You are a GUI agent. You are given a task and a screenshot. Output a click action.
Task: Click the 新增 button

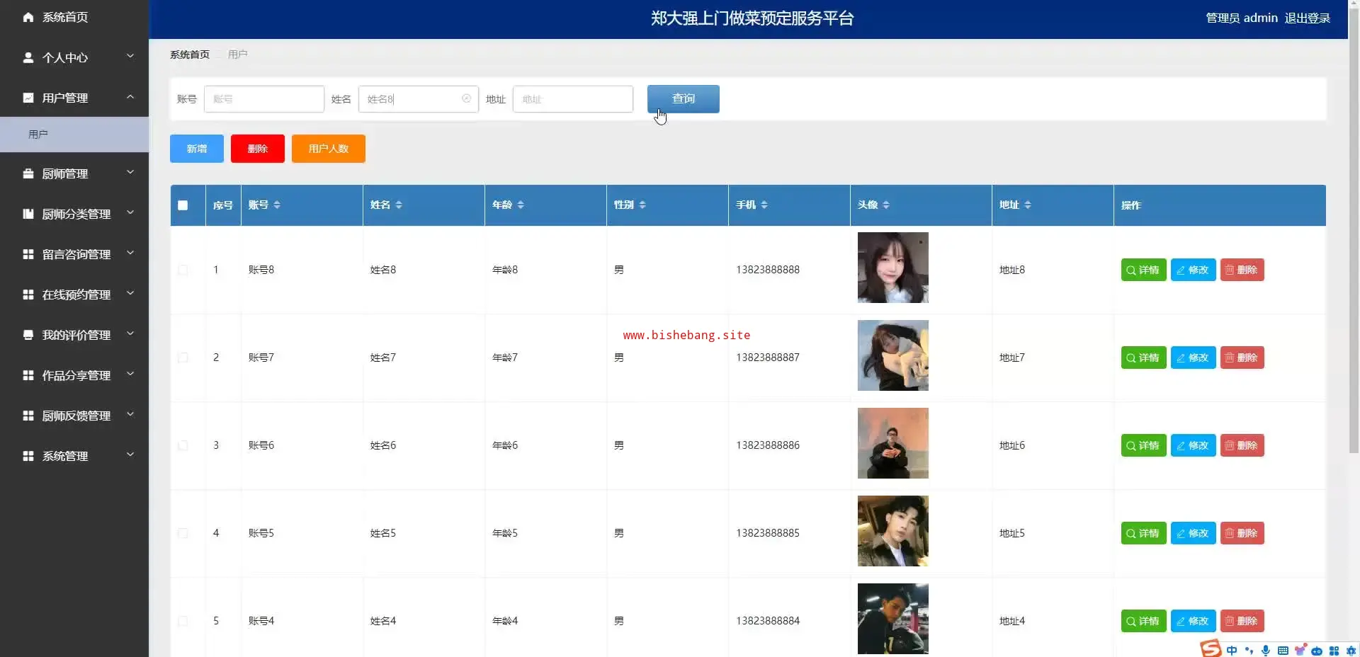(x=197, y=149)
